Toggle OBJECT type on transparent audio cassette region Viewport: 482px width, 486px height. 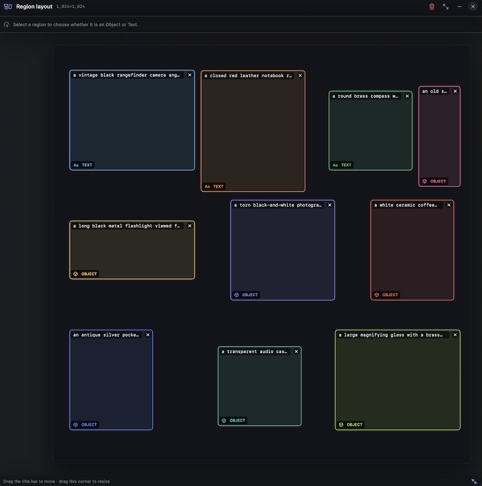pyautogui.click(x=234, y=421)
